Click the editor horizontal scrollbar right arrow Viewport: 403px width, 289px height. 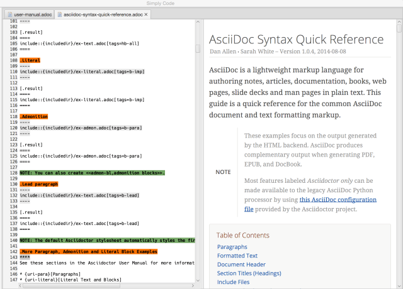[x=193, y=285]
